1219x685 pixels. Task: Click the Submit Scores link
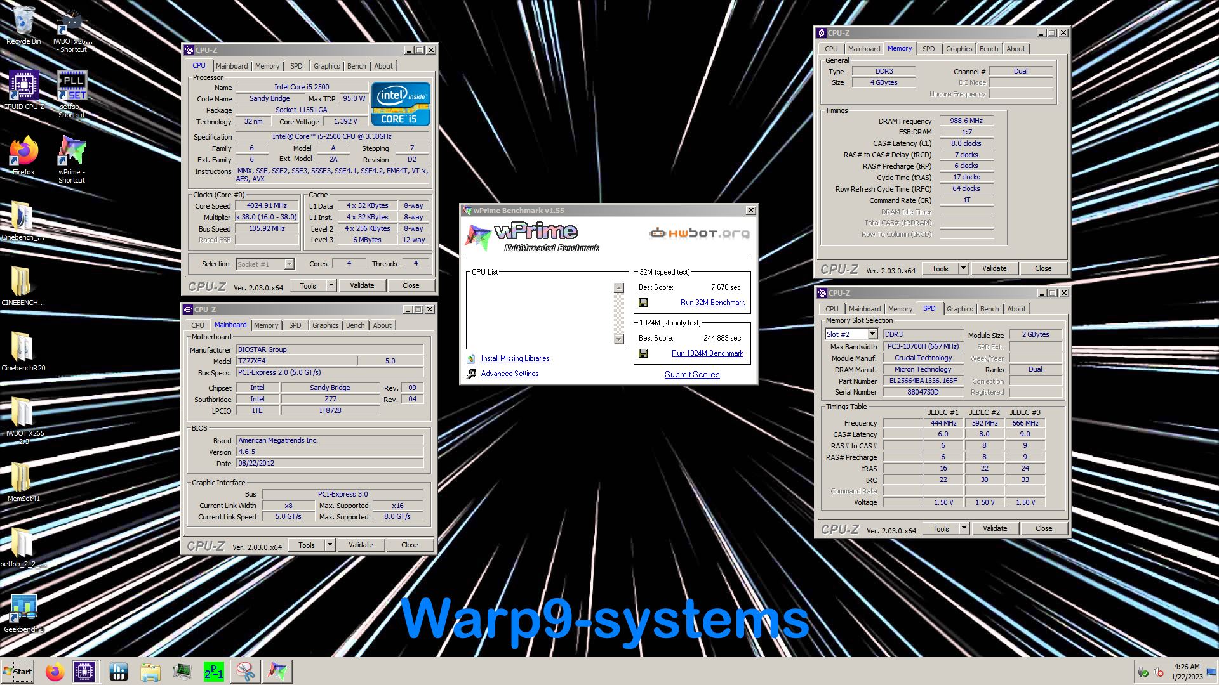pyautogui.click(x=692, y=375)
